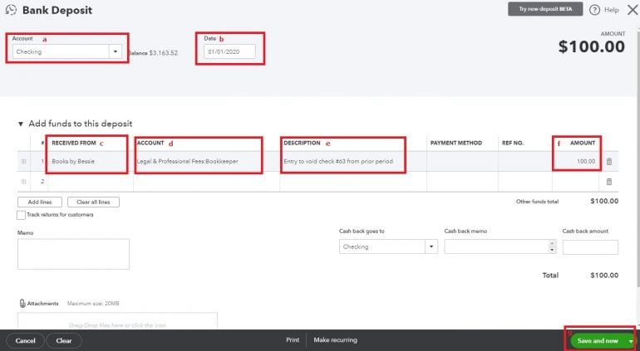This screenshot has width=640, height=351.
Task: Click the attachments paperclip icon
Action: click(x=22, y=304)
